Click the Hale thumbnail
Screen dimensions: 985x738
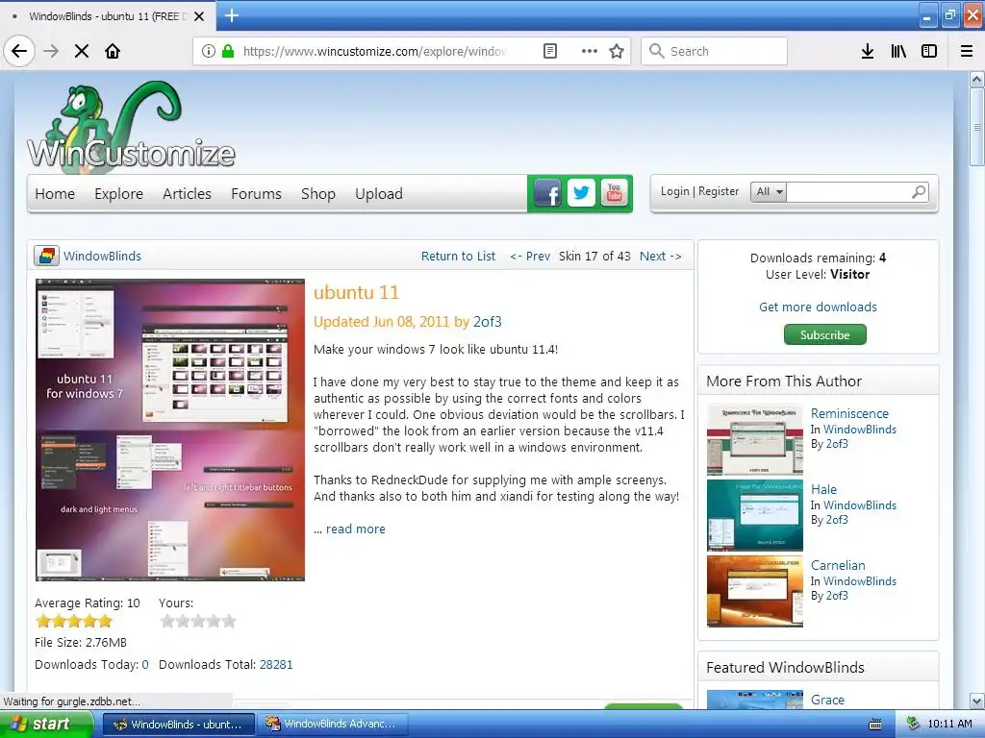point(754,515)
